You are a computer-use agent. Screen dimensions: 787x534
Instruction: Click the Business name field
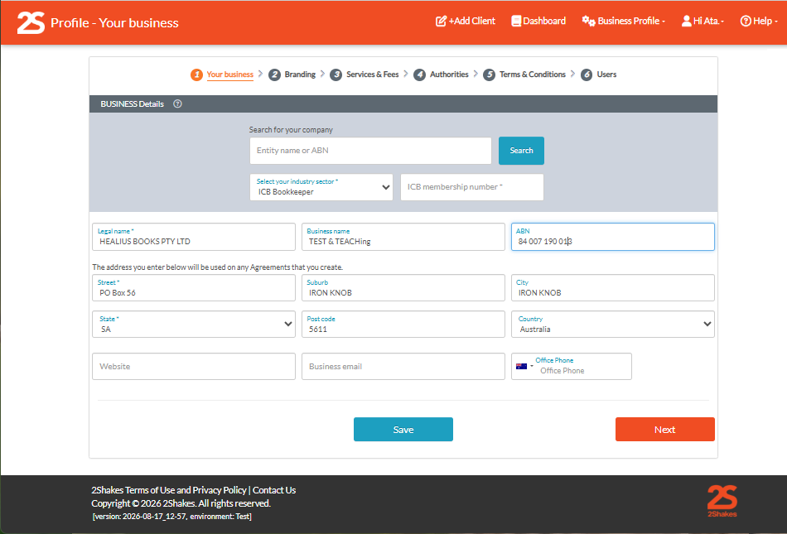pyautogui.click(x=403, y=237)
